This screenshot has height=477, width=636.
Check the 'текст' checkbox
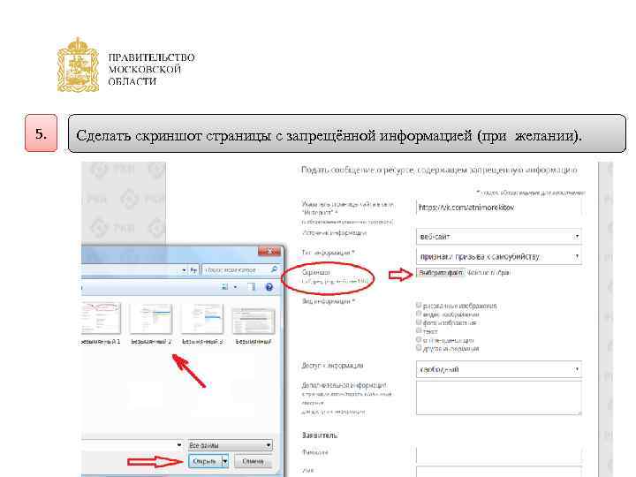pyautogui.click(x=419, y=331)
